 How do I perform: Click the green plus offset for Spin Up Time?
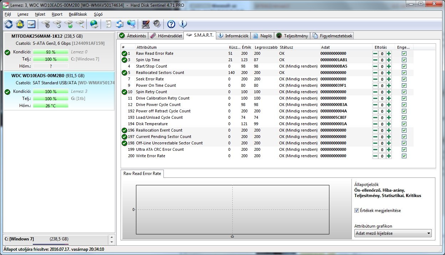389,60
